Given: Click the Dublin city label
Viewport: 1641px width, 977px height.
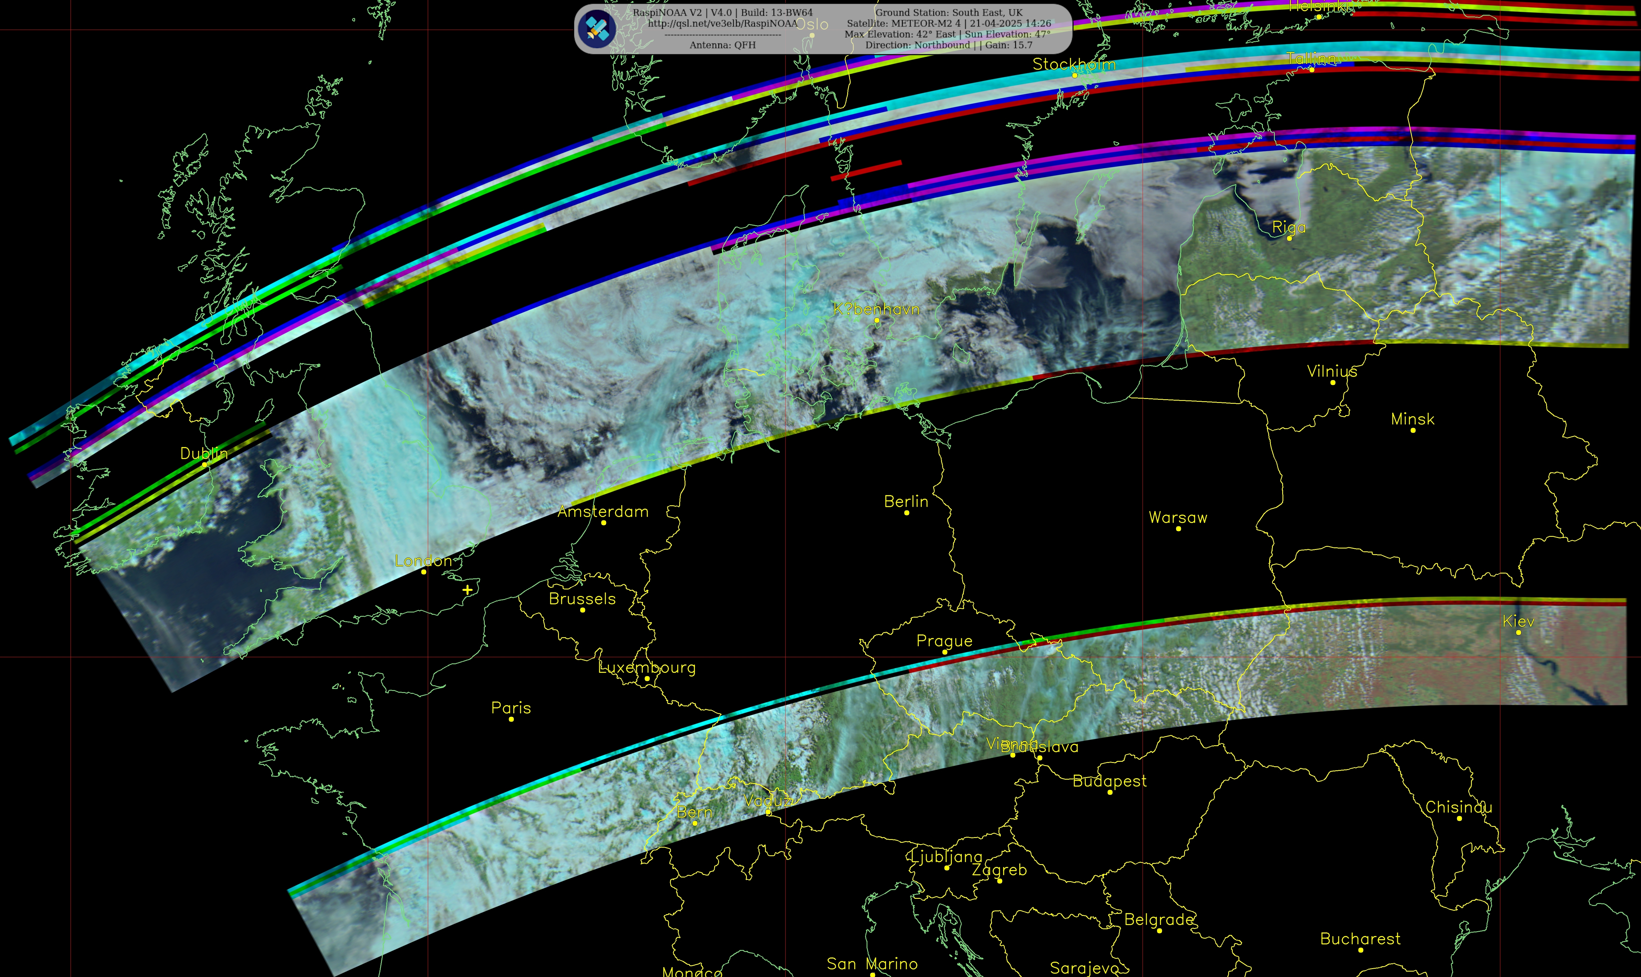Looking at the screenshot, I should (x=204, y=454).
